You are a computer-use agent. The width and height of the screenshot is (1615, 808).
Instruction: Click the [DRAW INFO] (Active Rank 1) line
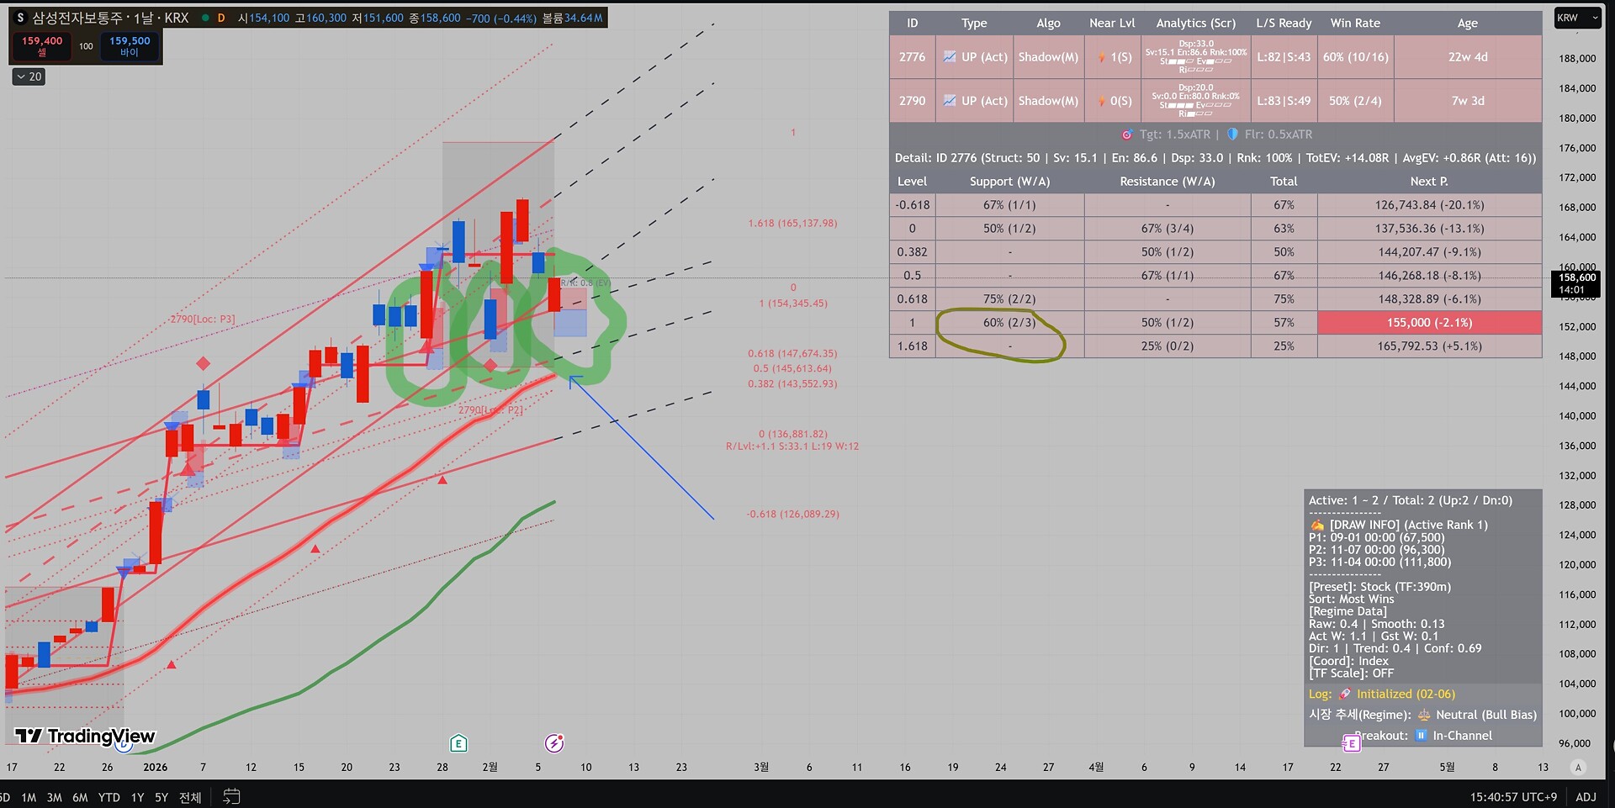click(1398, 525)
